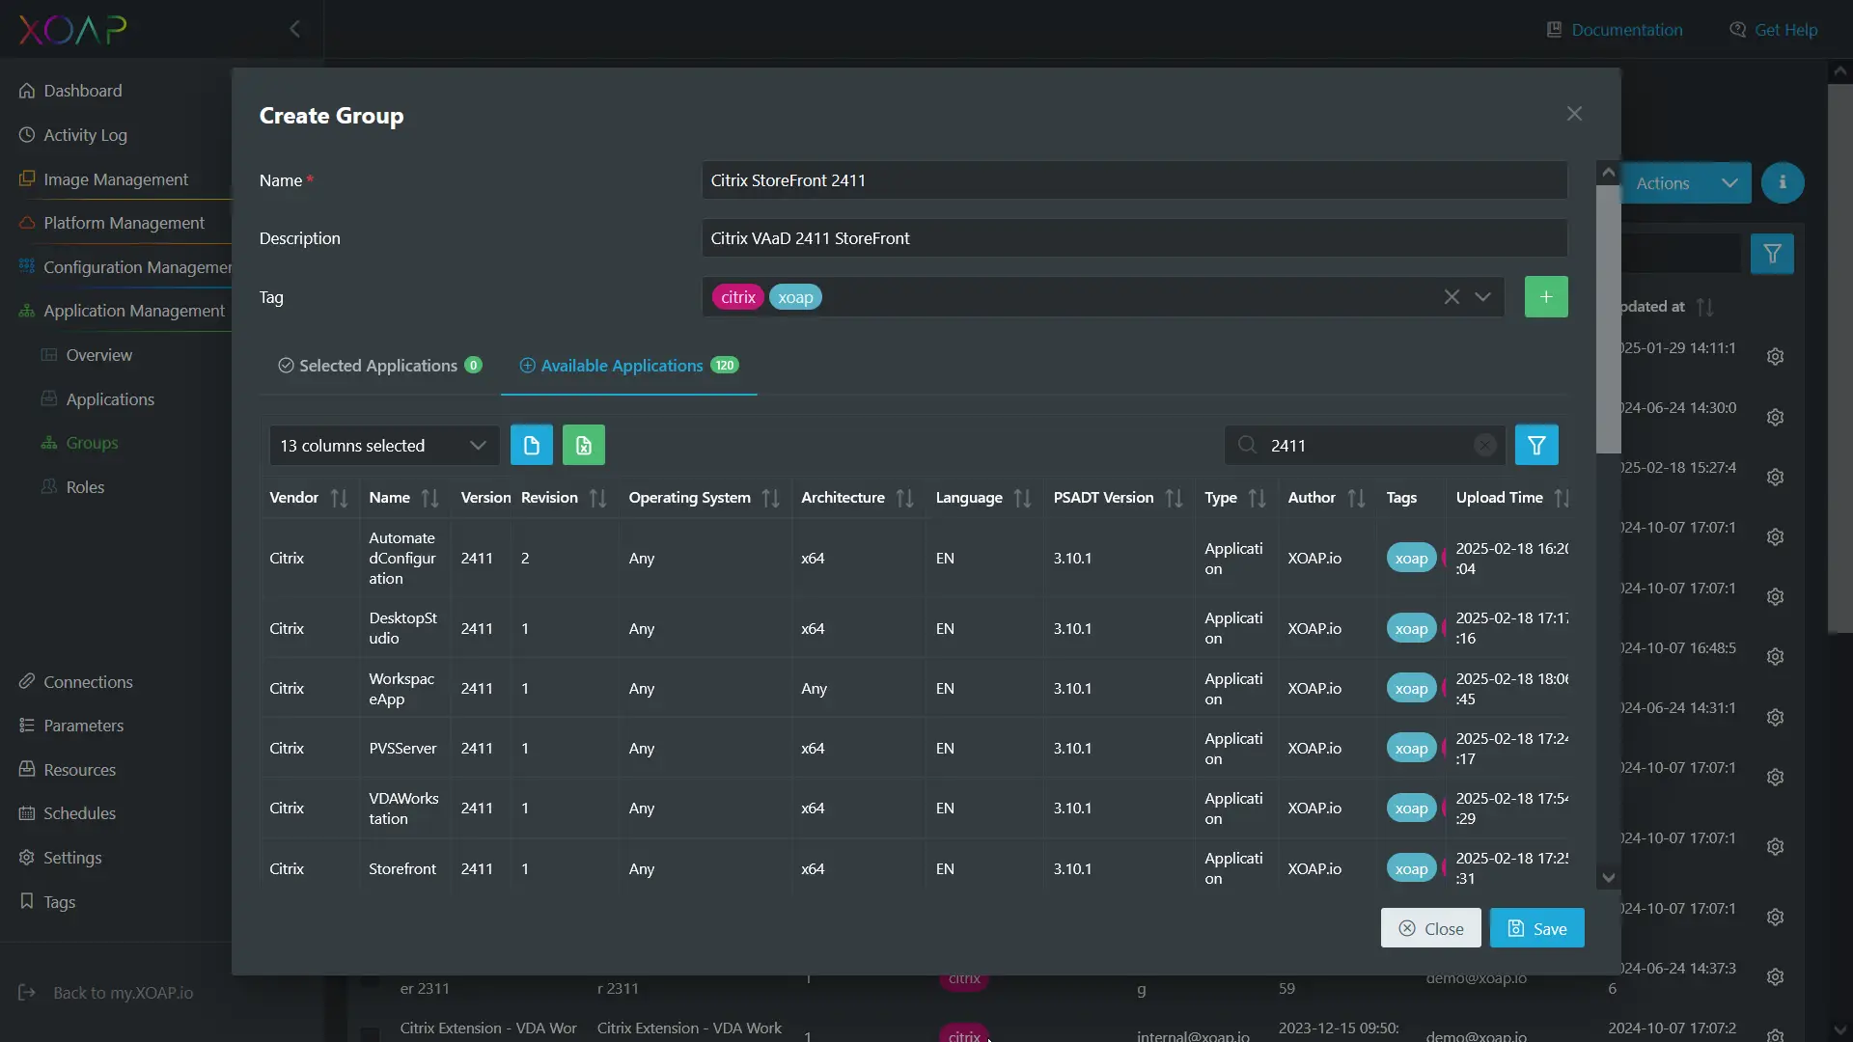
Task: Click the round info icon button
Action: pyautogui.click(x=1782, y=183)
